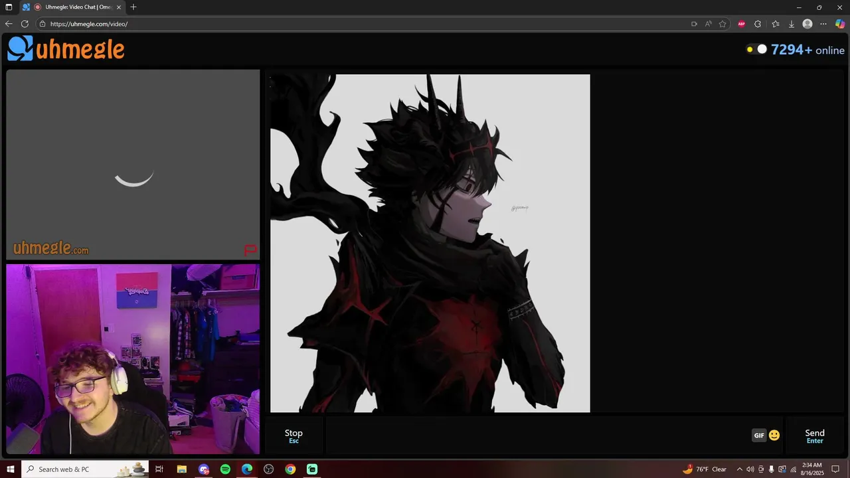View site information lock icon
The width and height of the screenshot is (850, 478).
[x=42, y=24]
